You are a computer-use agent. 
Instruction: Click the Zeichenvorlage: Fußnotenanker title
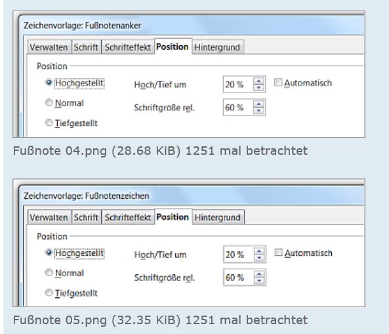(x=82, y=26)
